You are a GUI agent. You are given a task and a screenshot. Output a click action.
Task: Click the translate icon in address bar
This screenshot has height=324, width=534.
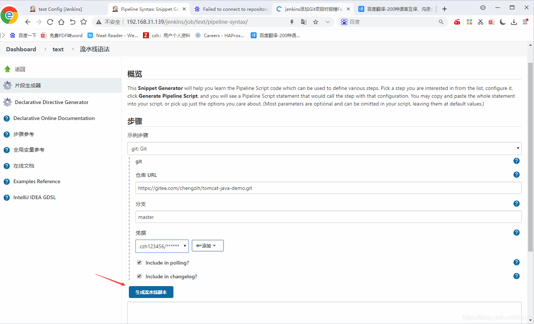click(304, 22)
